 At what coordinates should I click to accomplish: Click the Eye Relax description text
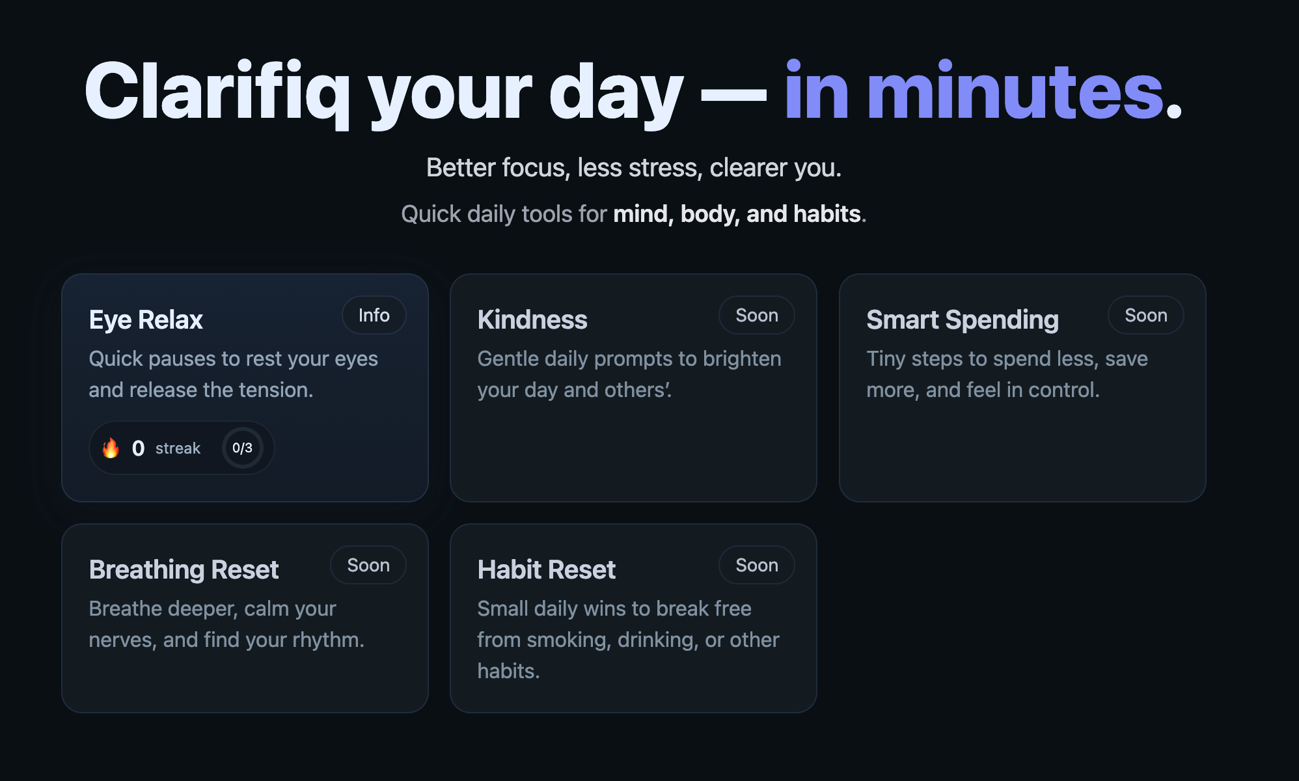233,374
